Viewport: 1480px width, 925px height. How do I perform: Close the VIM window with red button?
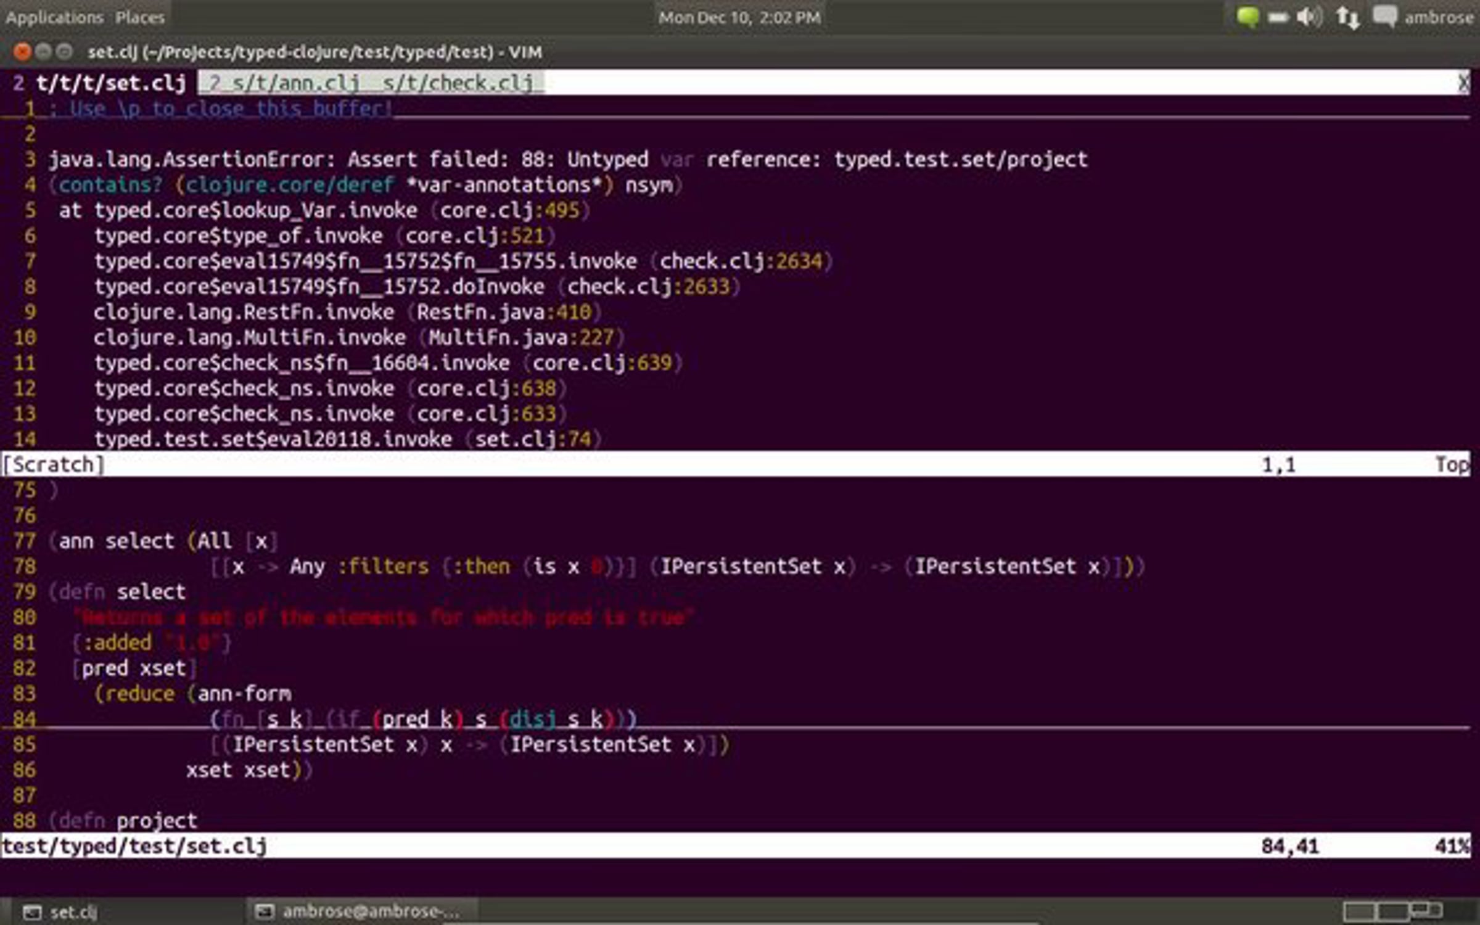tap(22, 52)
